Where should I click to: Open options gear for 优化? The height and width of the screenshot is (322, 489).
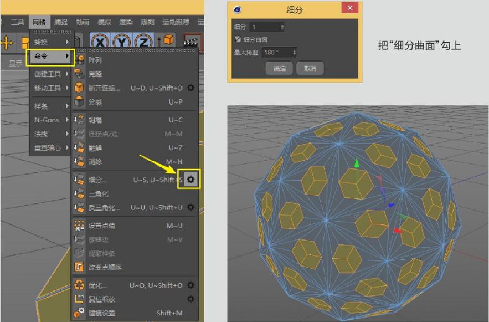pos(191,285)
